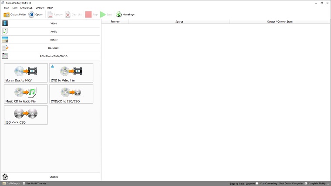
Task: Toggle Complete Notify checkbox
Action: (x=306, y=183)
